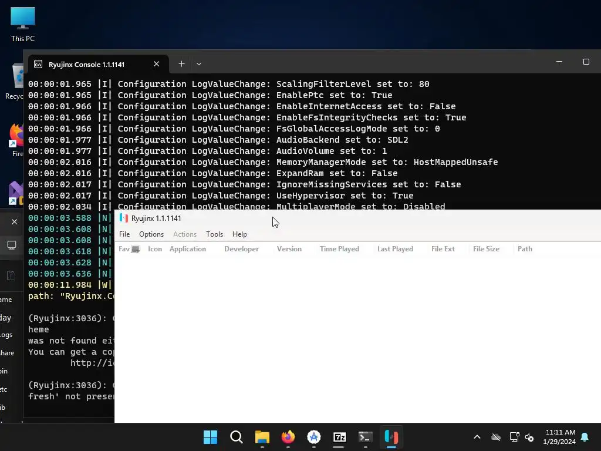Sort game list by Fav column

tap(124, 249)
